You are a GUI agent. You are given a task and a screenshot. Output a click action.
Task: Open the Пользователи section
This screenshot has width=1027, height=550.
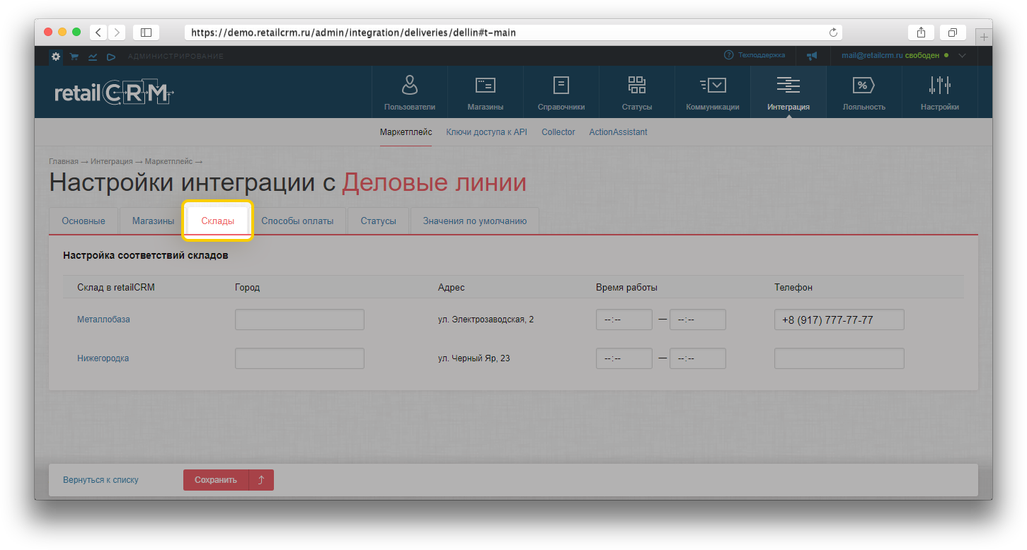coord(410,92)
